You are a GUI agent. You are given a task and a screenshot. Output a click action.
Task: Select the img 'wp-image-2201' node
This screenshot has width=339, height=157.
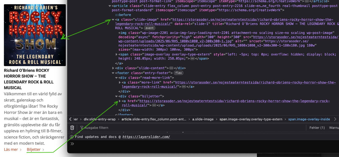(x=228, y=41)
